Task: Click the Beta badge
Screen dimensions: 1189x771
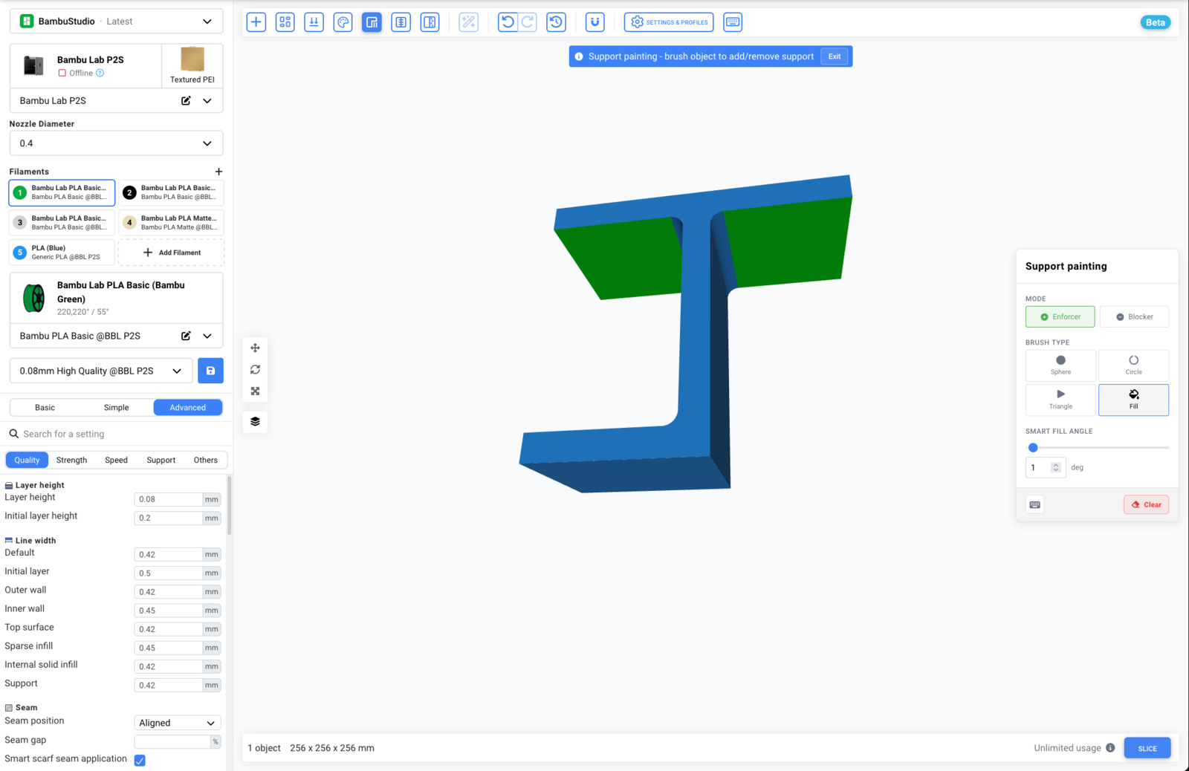Action: click(x=1156, y=22)
